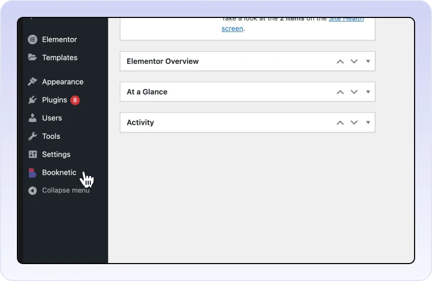This screenshot has width=432, height=281.
Task: Click the Appearance paintbrush icon
Action: point(33,82)
